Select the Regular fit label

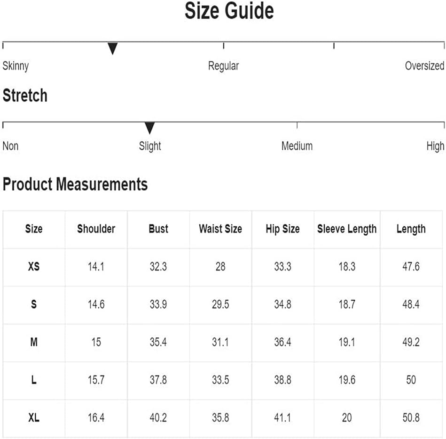223,66
